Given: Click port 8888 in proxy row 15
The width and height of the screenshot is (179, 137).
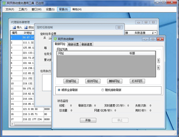Looking at the screenshot, I should coord(47,109).
